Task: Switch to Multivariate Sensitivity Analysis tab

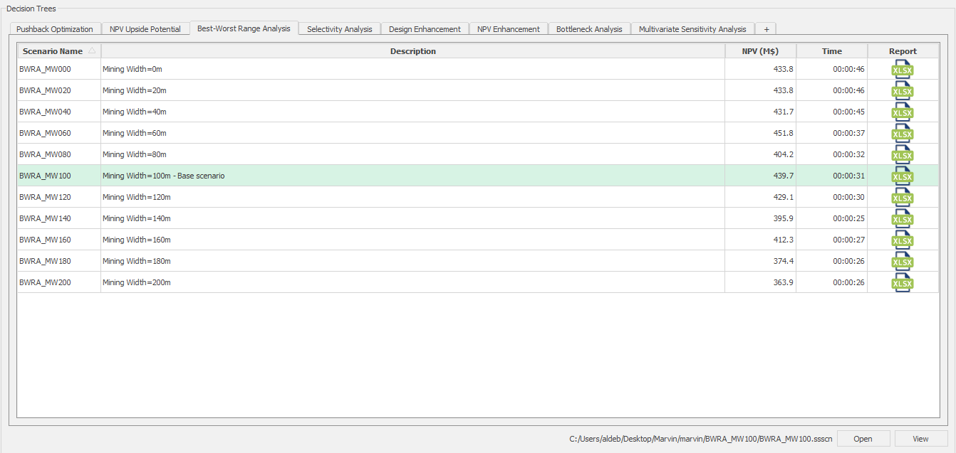Action: (692, 29)
